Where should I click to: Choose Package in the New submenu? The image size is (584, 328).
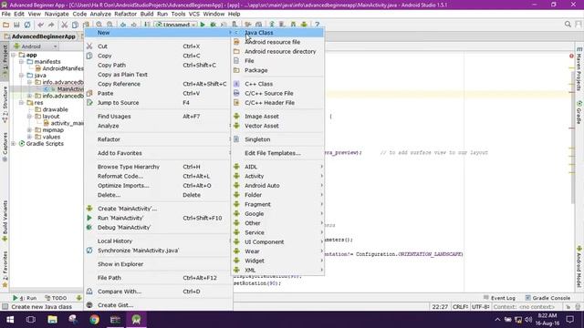pyautogui.click(x=277, y=70)
